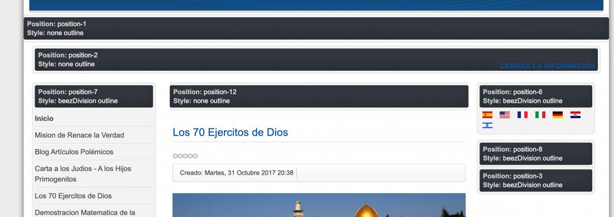Viewport: 614px width, 217px height.
Task: Go to Blog Artículos Polémicos
Action: point(74,152)
